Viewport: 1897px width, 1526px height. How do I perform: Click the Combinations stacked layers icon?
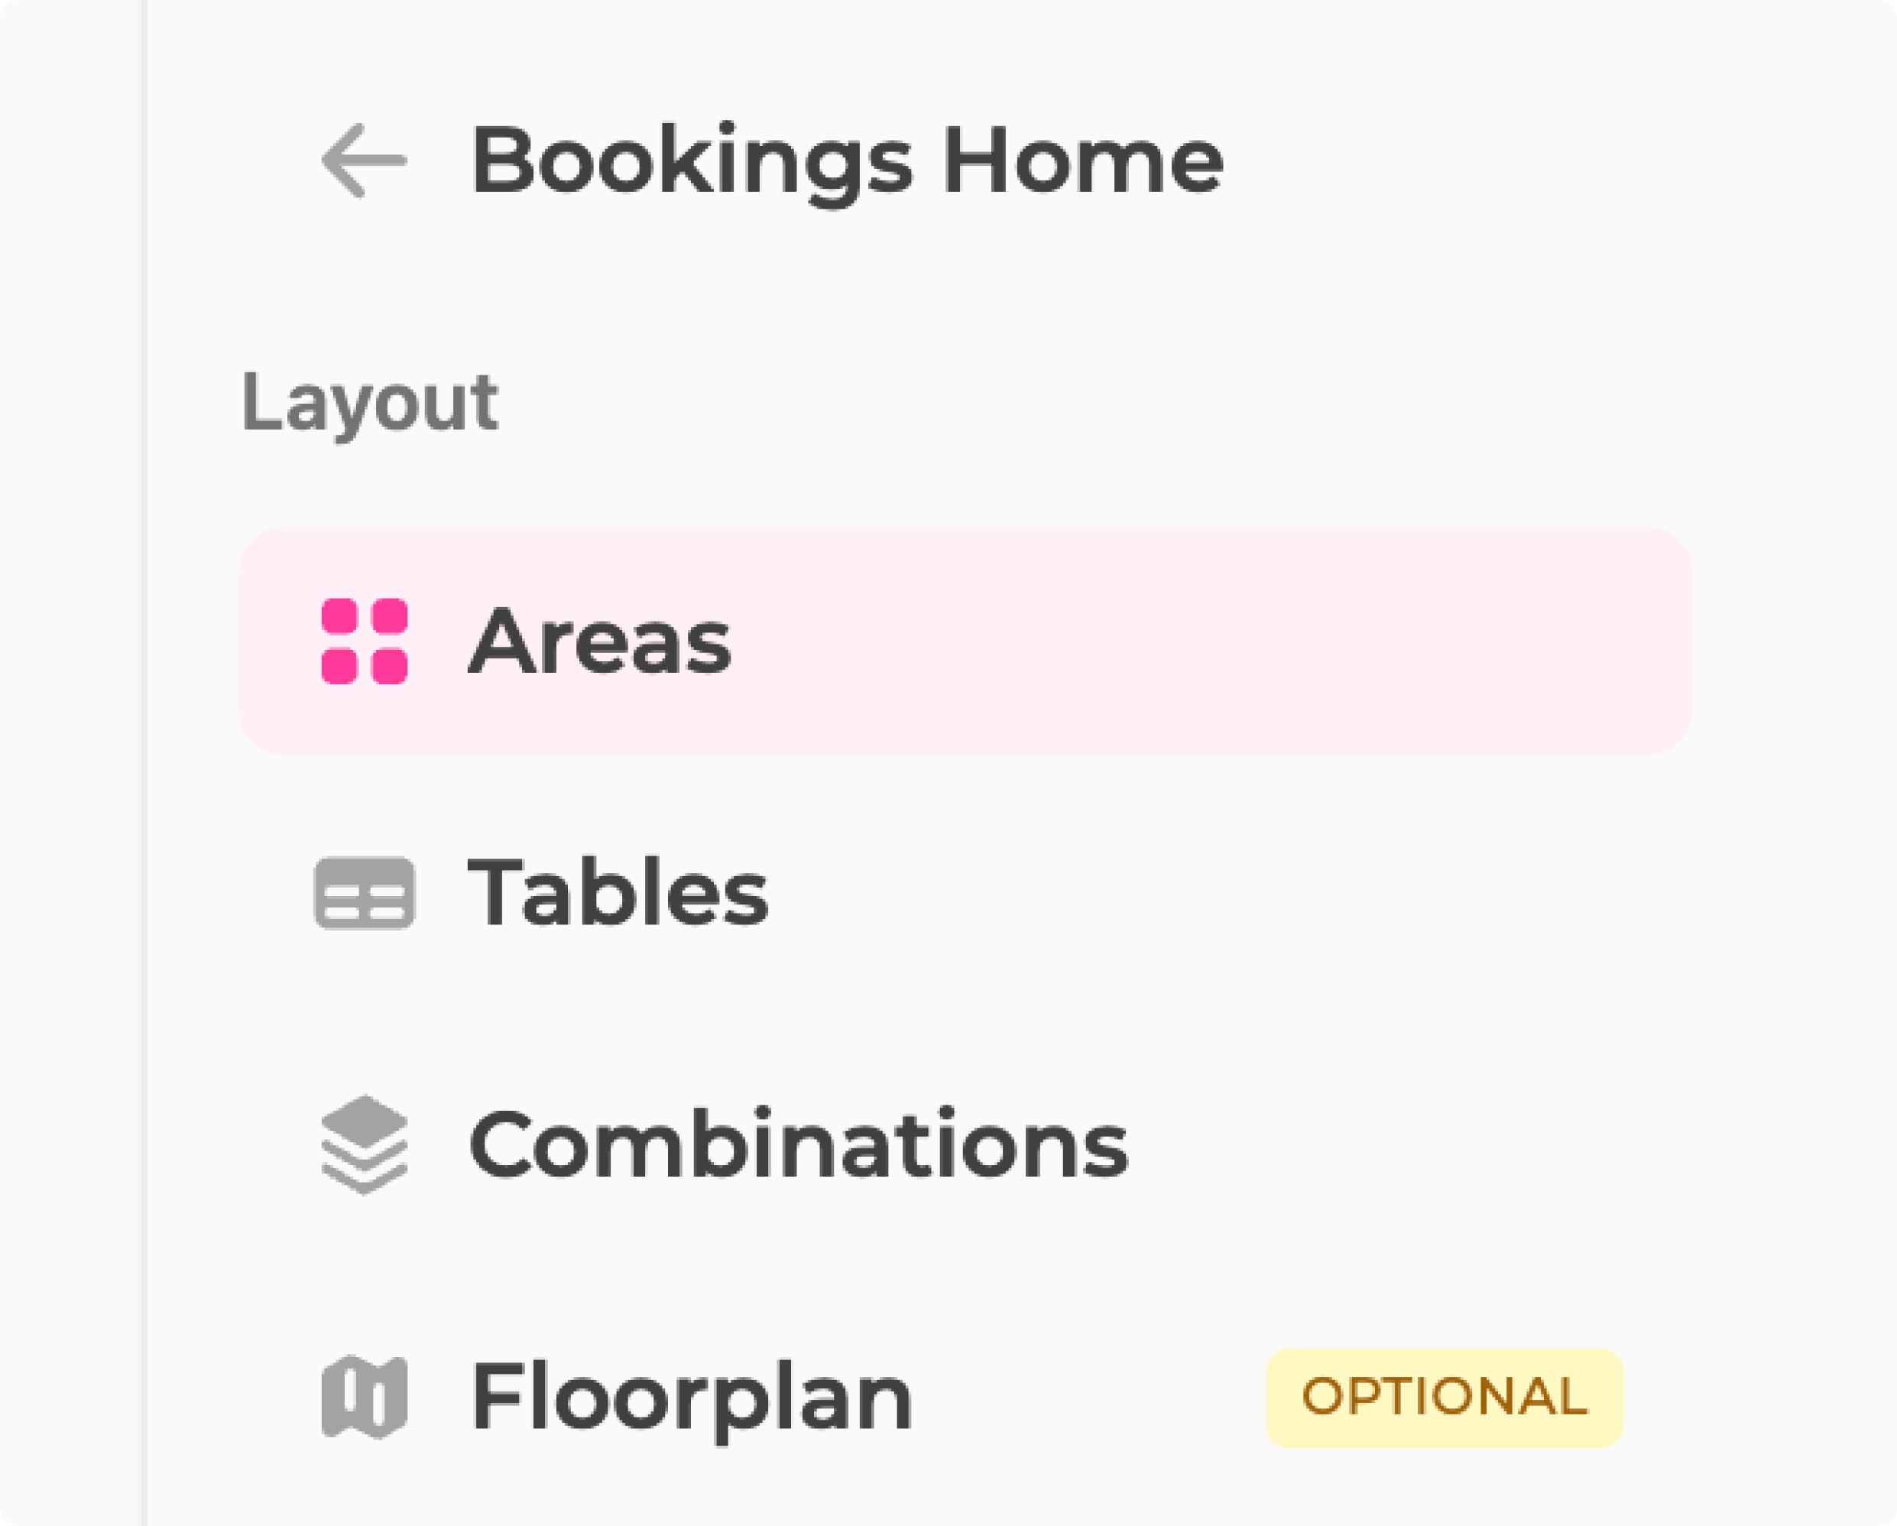(x=365, y=1145)
